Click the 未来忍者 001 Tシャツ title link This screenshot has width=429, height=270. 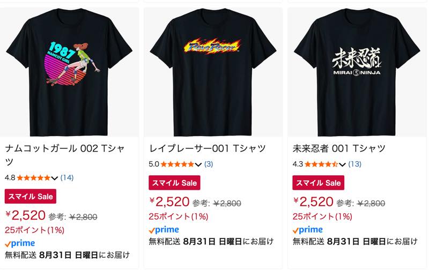click(339, 148)
